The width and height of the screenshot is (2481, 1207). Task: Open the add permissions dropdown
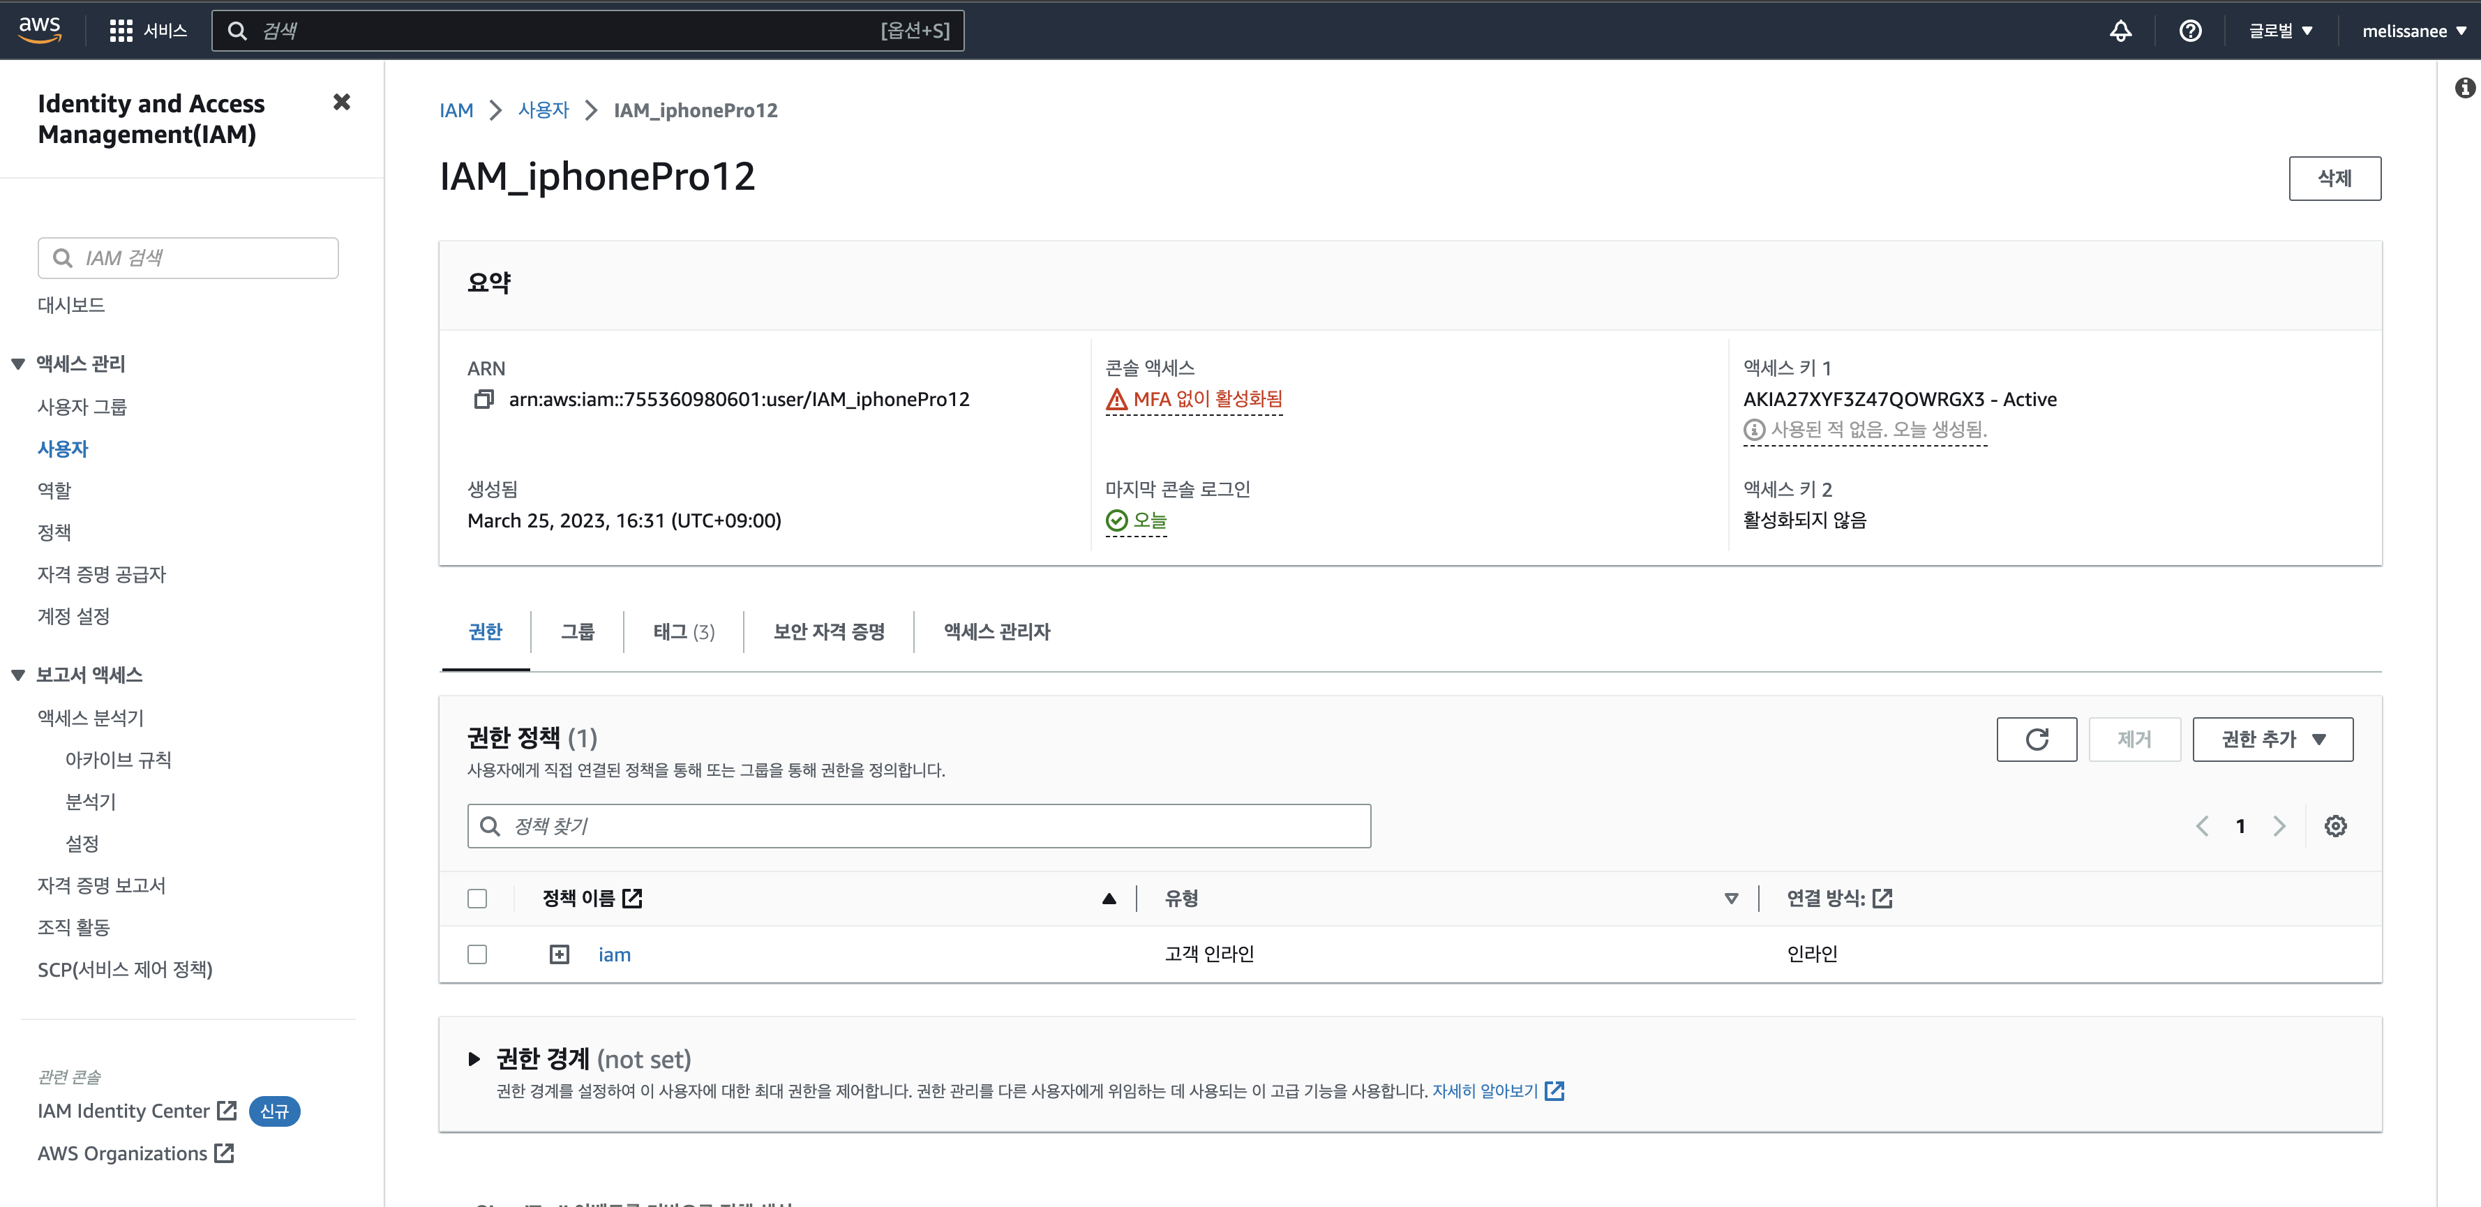point(2272,739)
